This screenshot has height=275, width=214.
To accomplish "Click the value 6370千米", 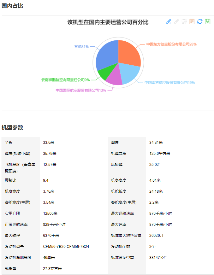I will coord(51,236).
